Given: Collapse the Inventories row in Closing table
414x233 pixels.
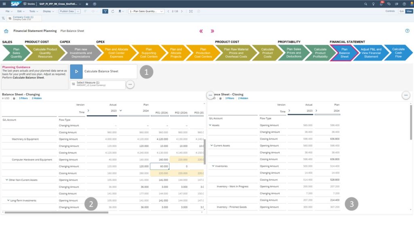Looking at the screenshot, I should click(x=213, y=166).
